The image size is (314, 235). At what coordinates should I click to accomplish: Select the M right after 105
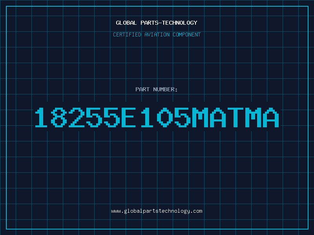200,117
